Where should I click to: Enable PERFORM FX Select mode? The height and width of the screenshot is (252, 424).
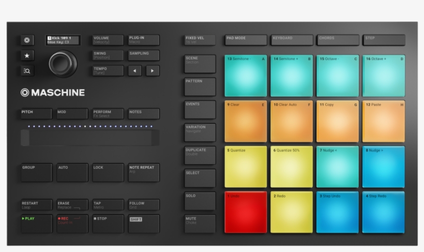(108, 114)
